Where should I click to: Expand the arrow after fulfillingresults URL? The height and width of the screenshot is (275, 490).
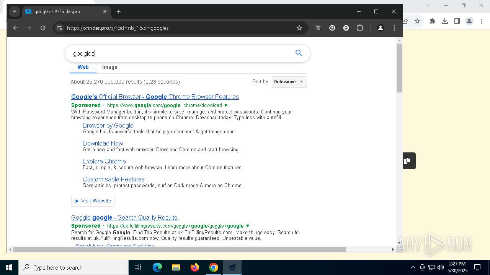click(248, 226)
